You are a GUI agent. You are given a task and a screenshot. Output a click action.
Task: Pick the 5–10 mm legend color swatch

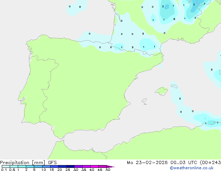point(38,166)
